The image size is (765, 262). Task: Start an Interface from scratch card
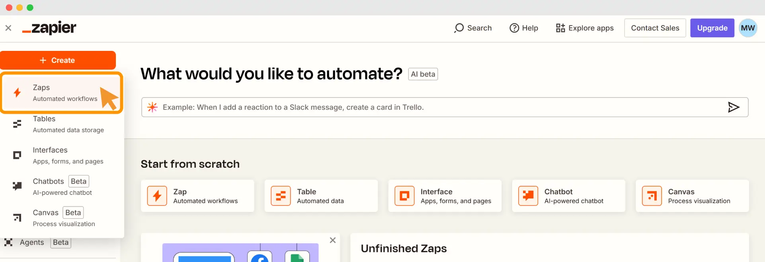pyautogui.click(x=445, y=196)
